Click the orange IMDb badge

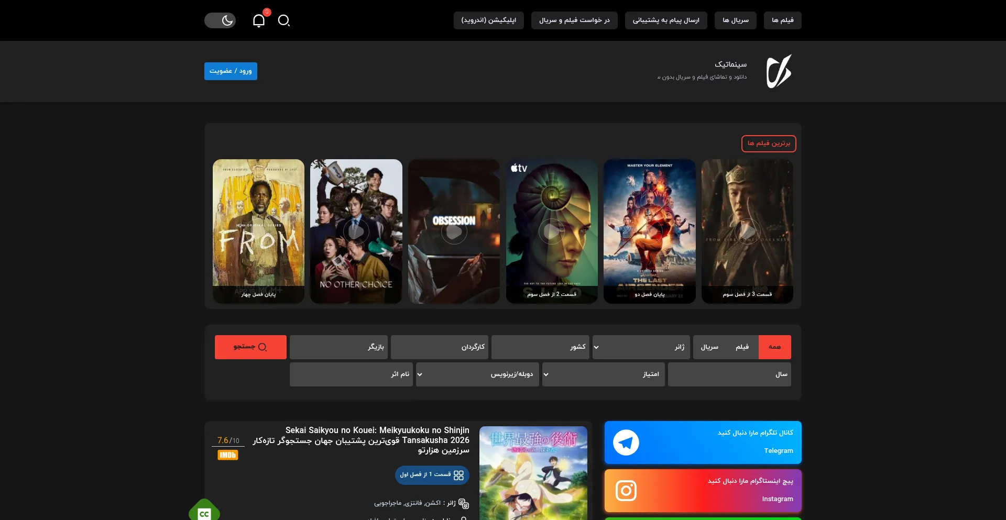(228, 455)
